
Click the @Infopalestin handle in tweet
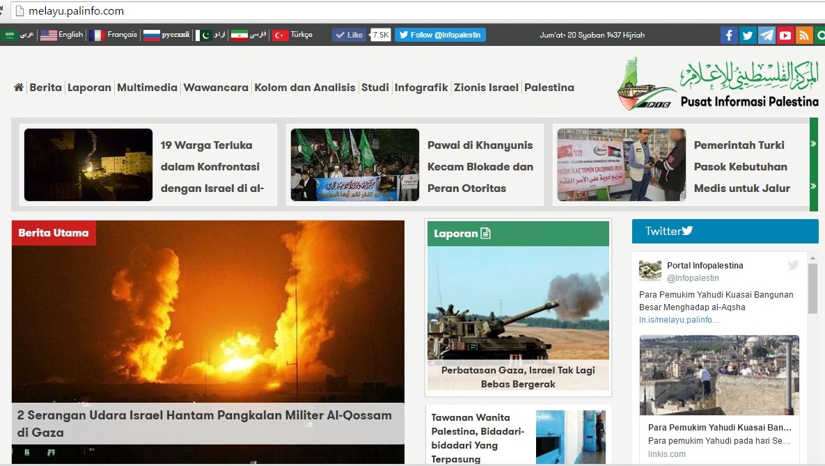(x=693, y=278)
